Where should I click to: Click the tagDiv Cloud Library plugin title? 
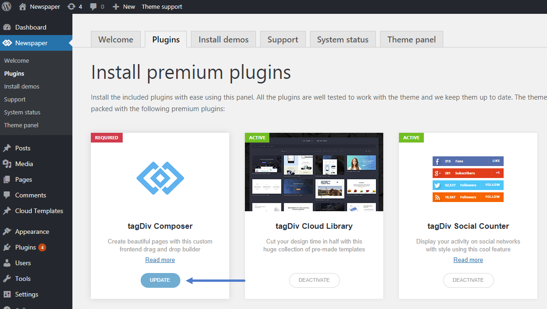pyautogui.click(x=314, y=226)
